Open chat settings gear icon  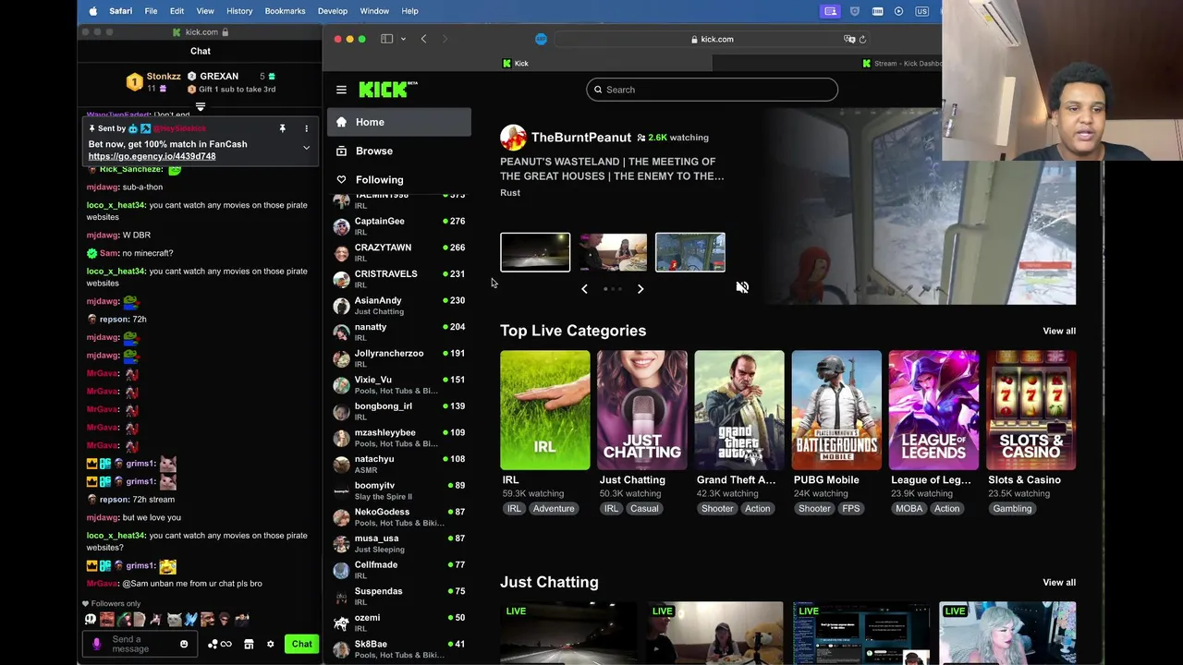(270, 644)
